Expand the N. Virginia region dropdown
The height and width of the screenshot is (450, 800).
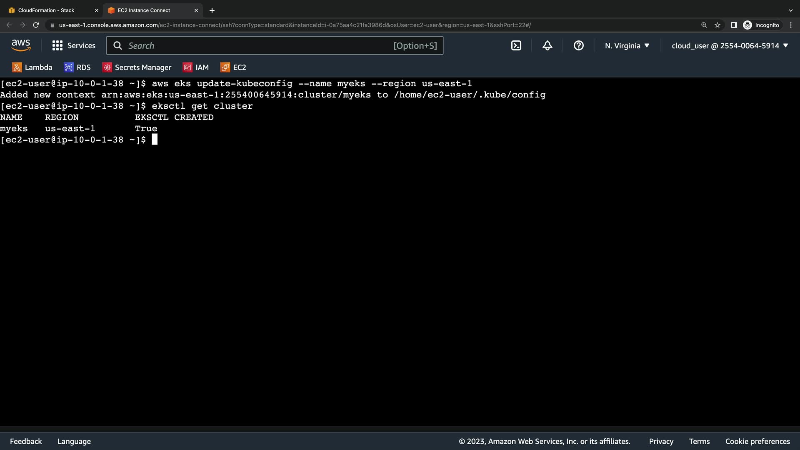(x=627, y=46)
